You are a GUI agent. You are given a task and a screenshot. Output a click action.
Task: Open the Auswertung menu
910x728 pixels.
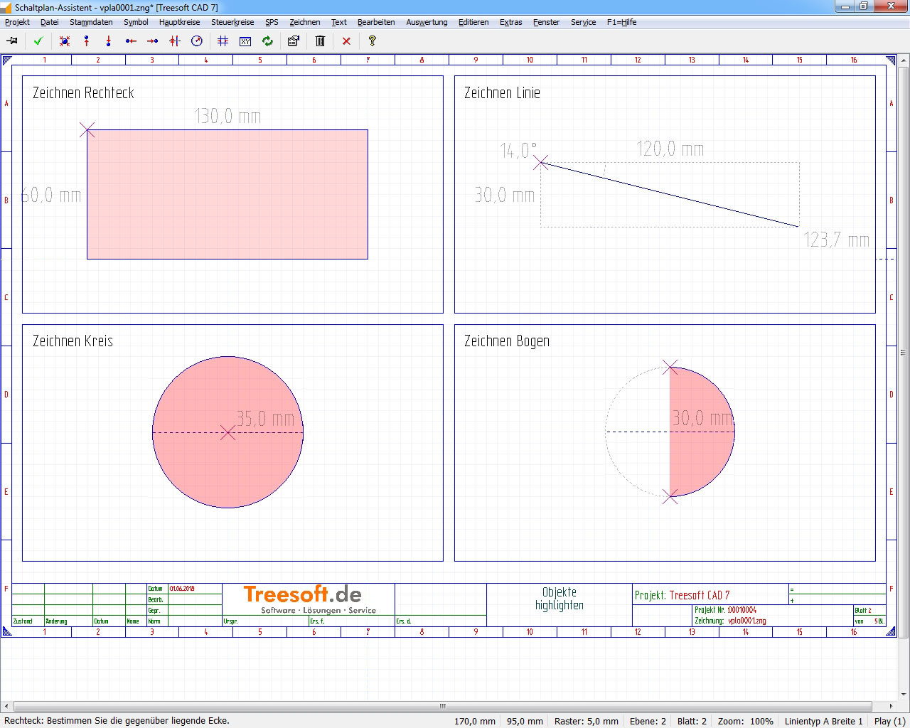pos(427,22)
